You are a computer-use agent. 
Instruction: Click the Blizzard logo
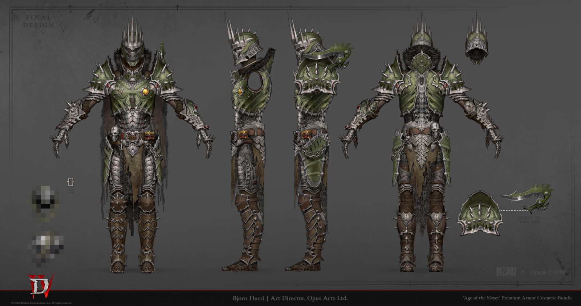507,272
